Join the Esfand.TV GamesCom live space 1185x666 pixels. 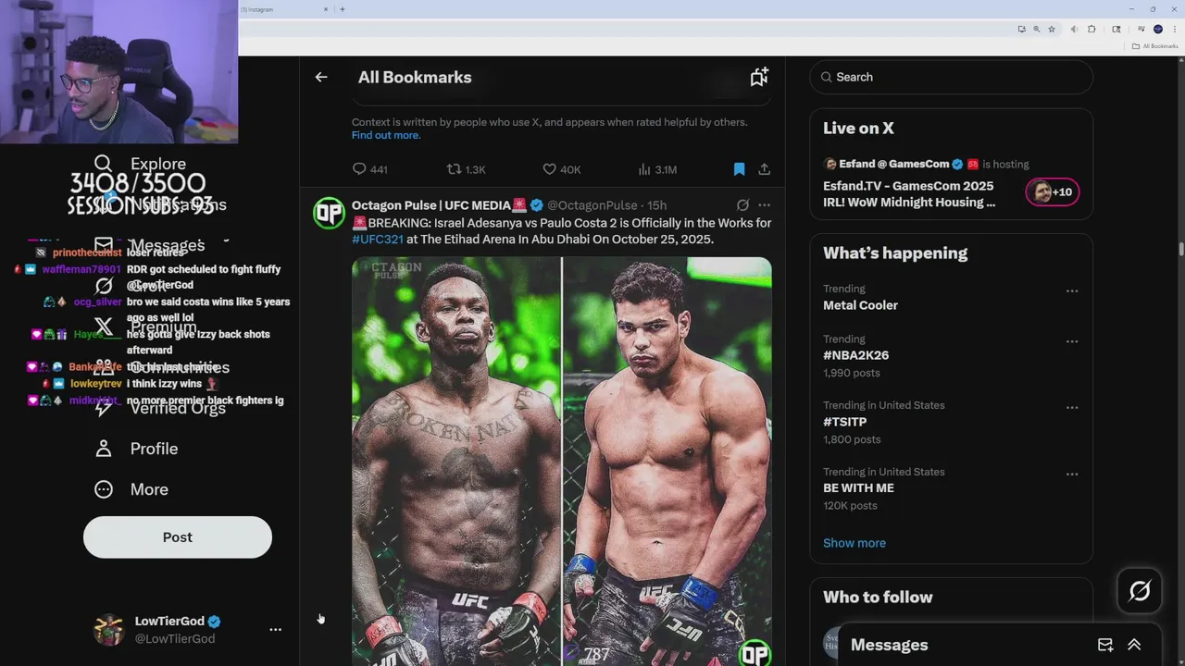click(x=909, y=193)
